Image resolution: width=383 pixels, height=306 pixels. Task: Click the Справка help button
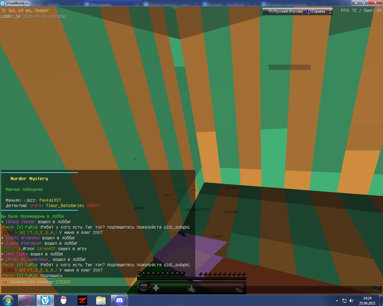pyautogui.click(x=316, y=11)
